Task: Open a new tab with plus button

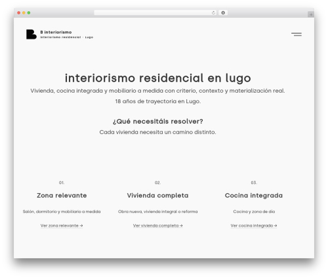Action: (311, 14)
